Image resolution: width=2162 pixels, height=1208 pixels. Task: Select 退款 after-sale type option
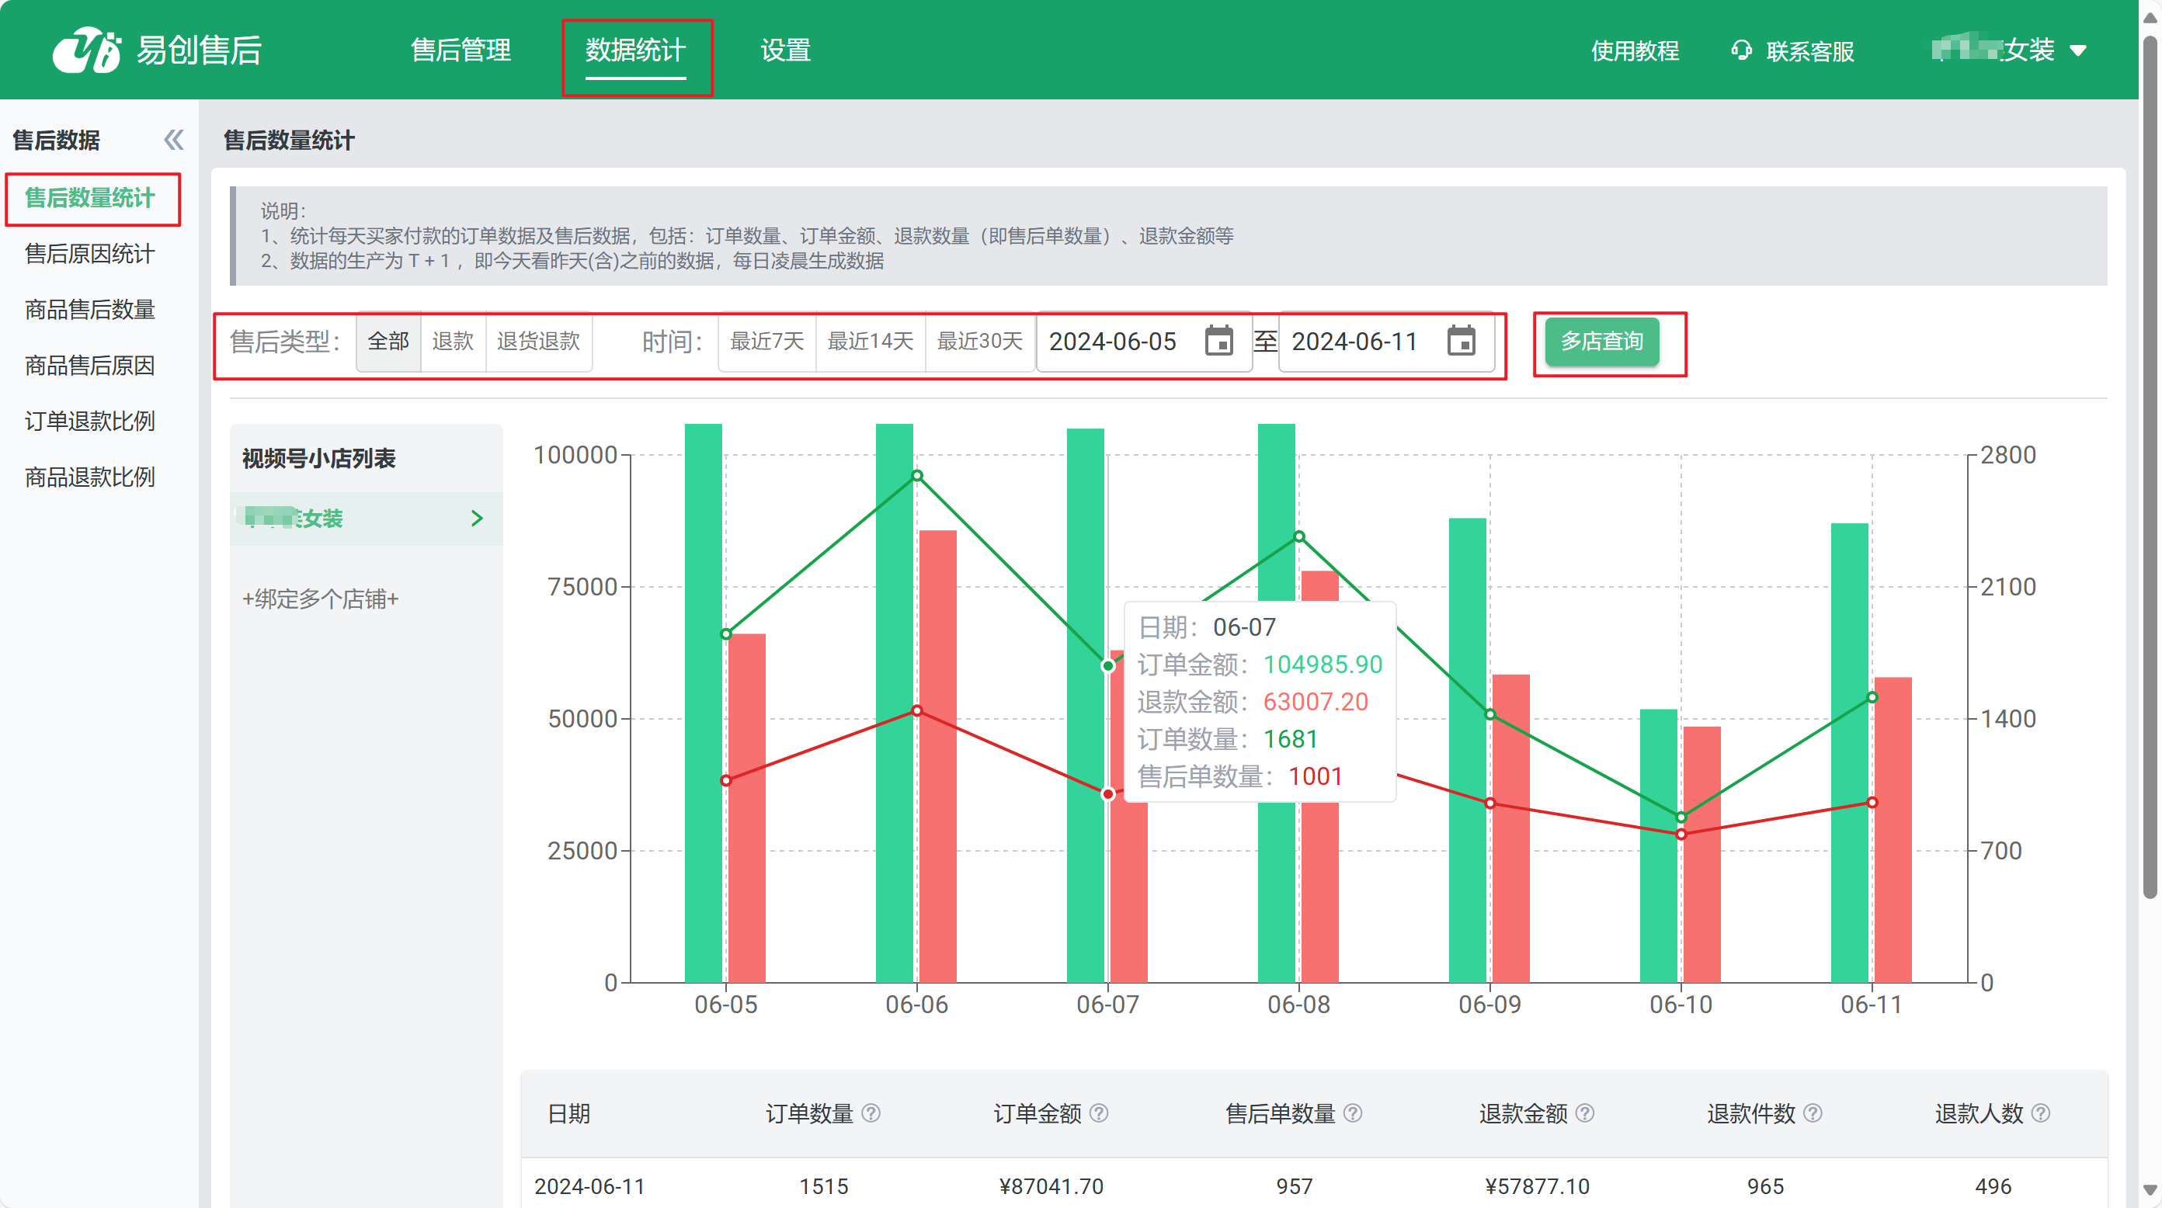click(x=453, y=342)
